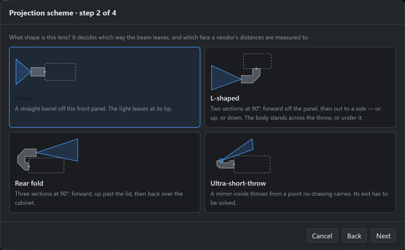
Task: Click the Front option description text
Action: 94,109
